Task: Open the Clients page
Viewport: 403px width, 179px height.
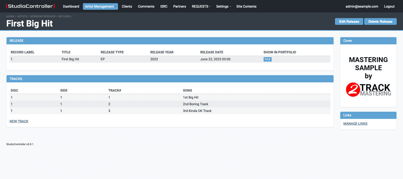Action: (127, 6)
